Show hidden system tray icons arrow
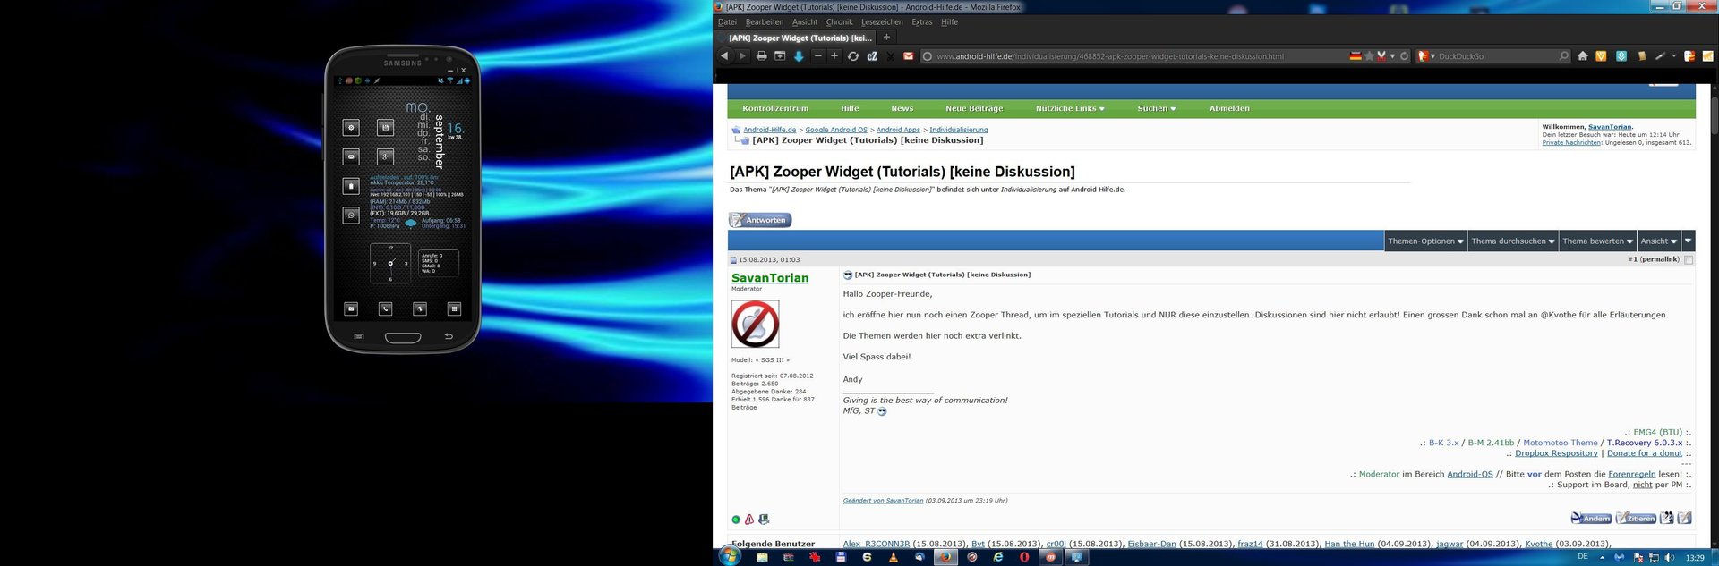The width and height of the screenshot is (1719, 566). (x=1603, y=557)
